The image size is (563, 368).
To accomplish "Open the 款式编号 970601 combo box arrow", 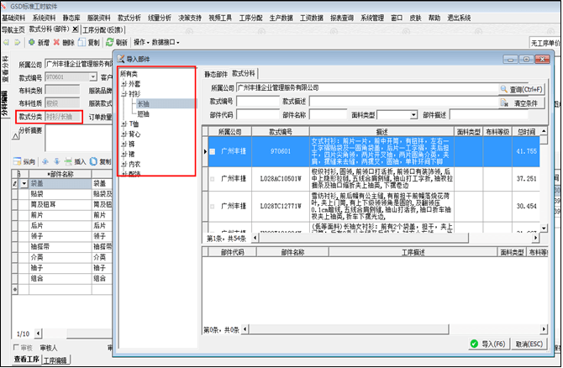I will point(93,77).
